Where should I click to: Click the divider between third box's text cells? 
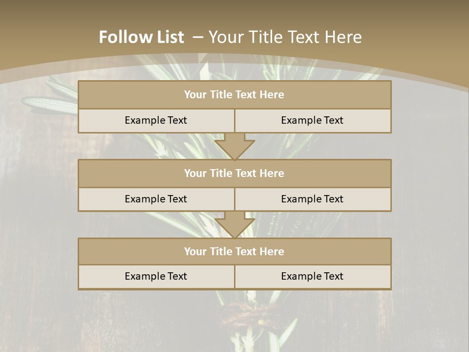[234, 277]
